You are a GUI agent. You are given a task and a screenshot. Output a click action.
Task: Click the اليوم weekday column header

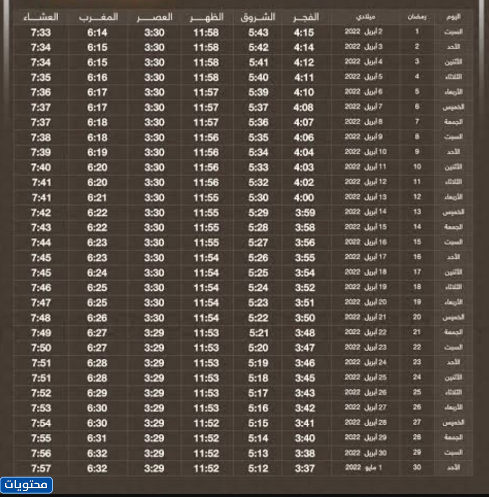point(453,17)
